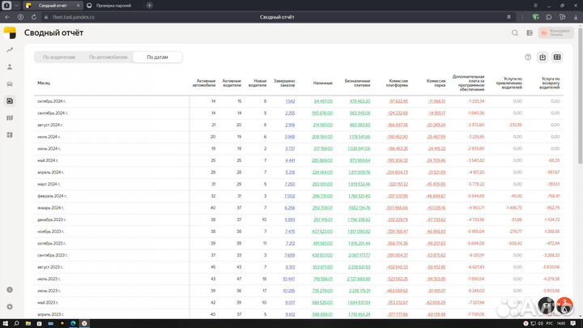The image size is (583, 328).
Task: Open the drivers section in sidebar
Action: click(10, 67)
